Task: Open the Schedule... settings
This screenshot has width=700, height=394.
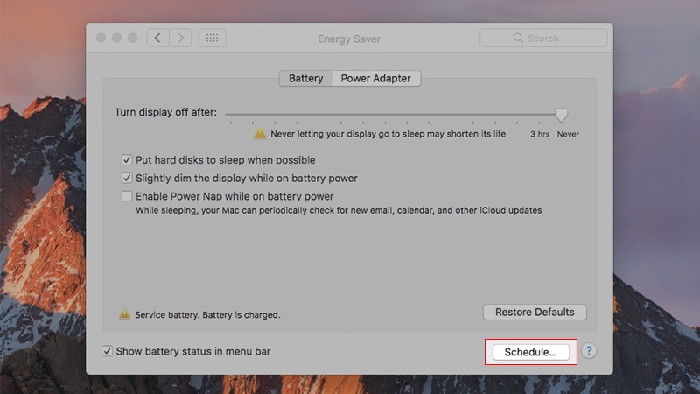Action: pyautogui.click(x=530, y=352)
